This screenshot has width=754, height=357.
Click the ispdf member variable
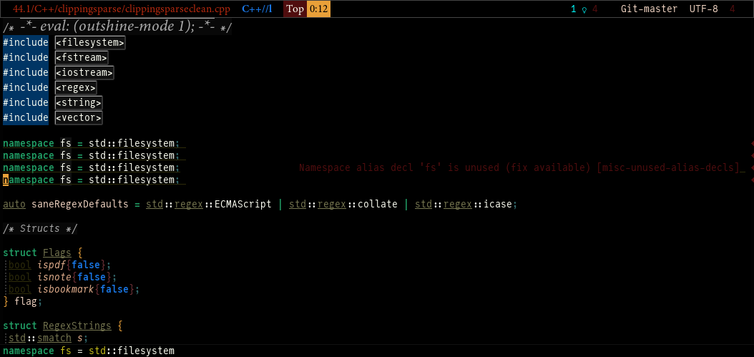click(52, 265)
